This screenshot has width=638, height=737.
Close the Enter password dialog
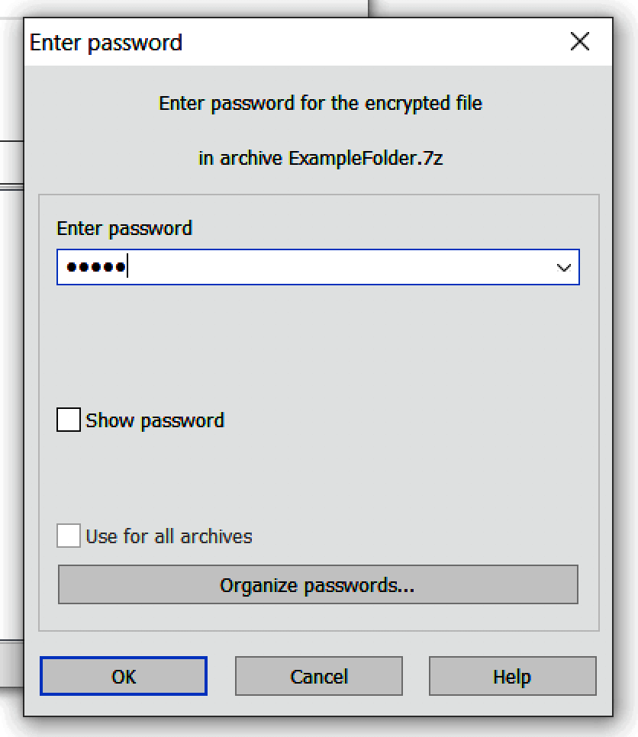580,43
